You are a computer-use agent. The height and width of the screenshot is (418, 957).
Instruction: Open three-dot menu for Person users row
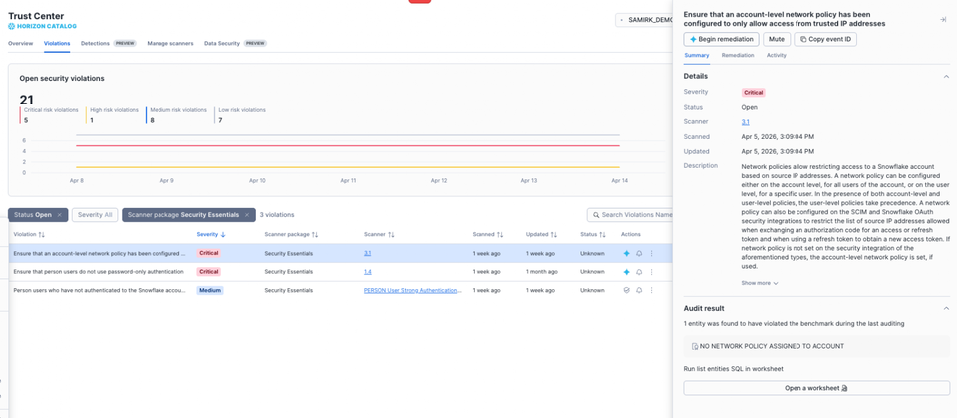651,290
